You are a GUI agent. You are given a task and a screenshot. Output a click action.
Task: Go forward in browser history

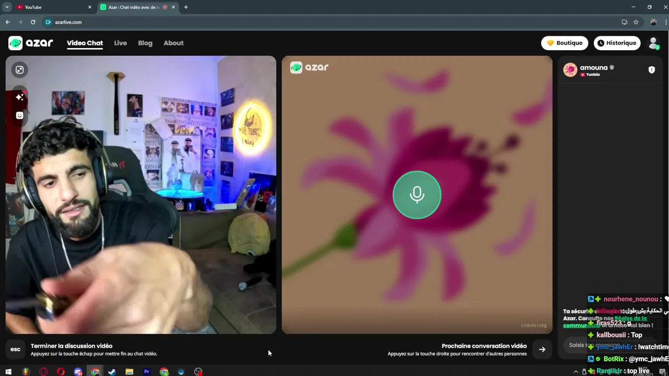click(x=20, y=22)
